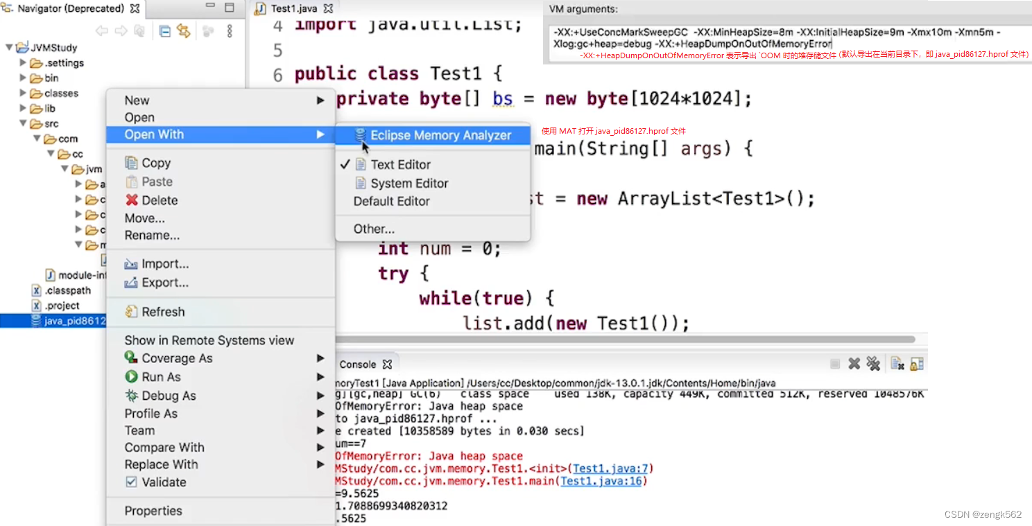Collapse all items in Navigator
Image resolution: width=1032 pixels, height=526 pixels.
165,30
